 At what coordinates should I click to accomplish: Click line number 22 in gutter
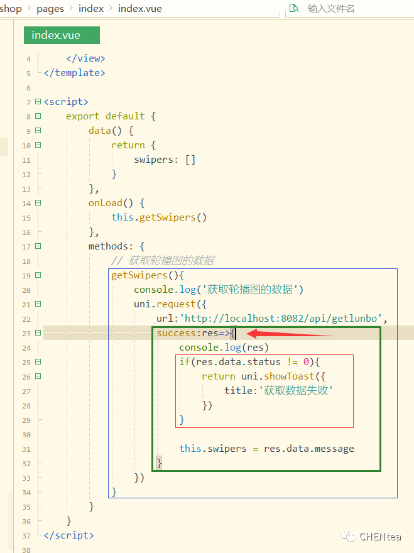tap(26, 319)
